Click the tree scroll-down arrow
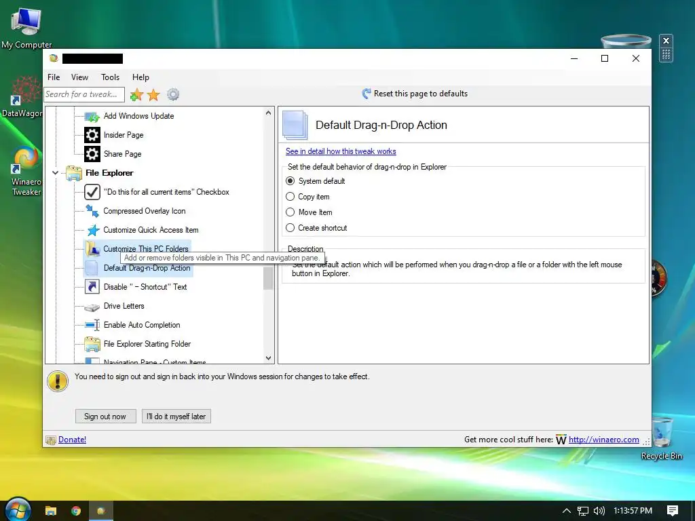This screenshot has height=521, width=695. coord(268,358)
